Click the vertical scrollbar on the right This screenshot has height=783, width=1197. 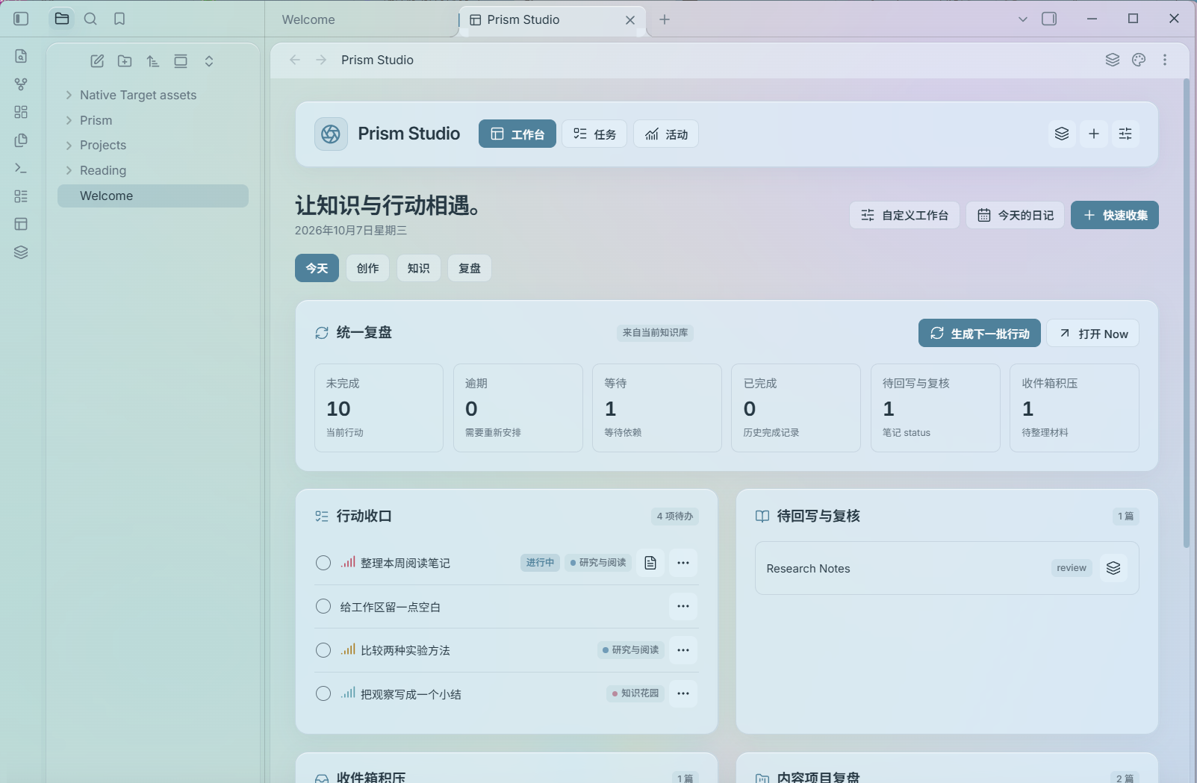pyautogui.click(x=1187, y=313)
